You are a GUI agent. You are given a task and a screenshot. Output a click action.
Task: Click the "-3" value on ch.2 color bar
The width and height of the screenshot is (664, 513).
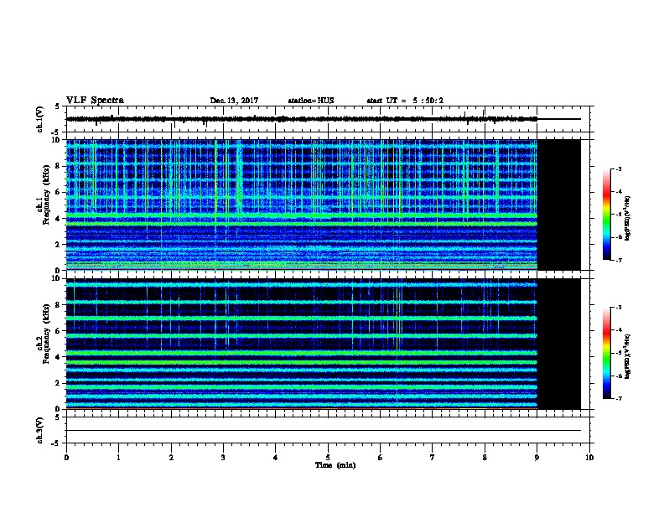click(618, 308)
